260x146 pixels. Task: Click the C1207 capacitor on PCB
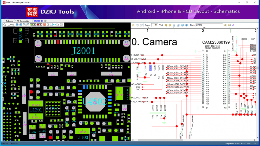(x=32, y=132)
